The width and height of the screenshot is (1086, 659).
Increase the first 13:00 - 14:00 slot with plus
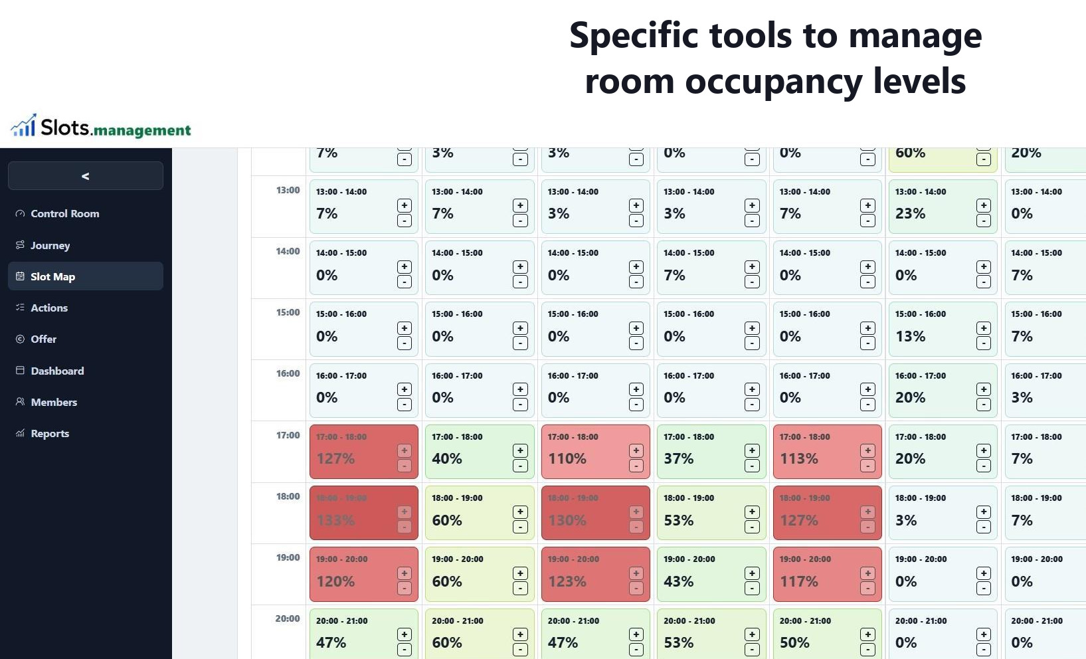404,205
